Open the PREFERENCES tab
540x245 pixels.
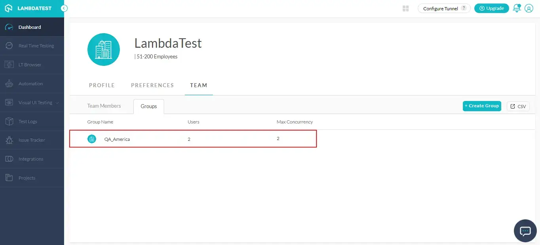point(152,85)
